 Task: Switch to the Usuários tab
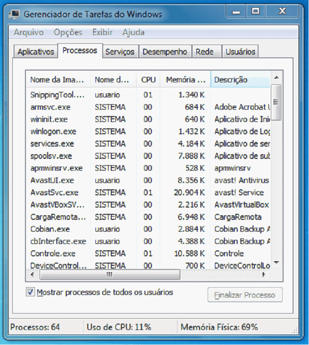(240, 52)
